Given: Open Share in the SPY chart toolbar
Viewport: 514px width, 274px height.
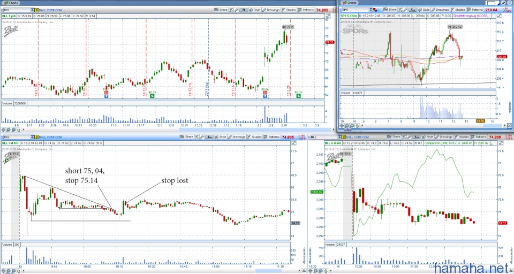Looking at the screenshot, I should 390,10.
